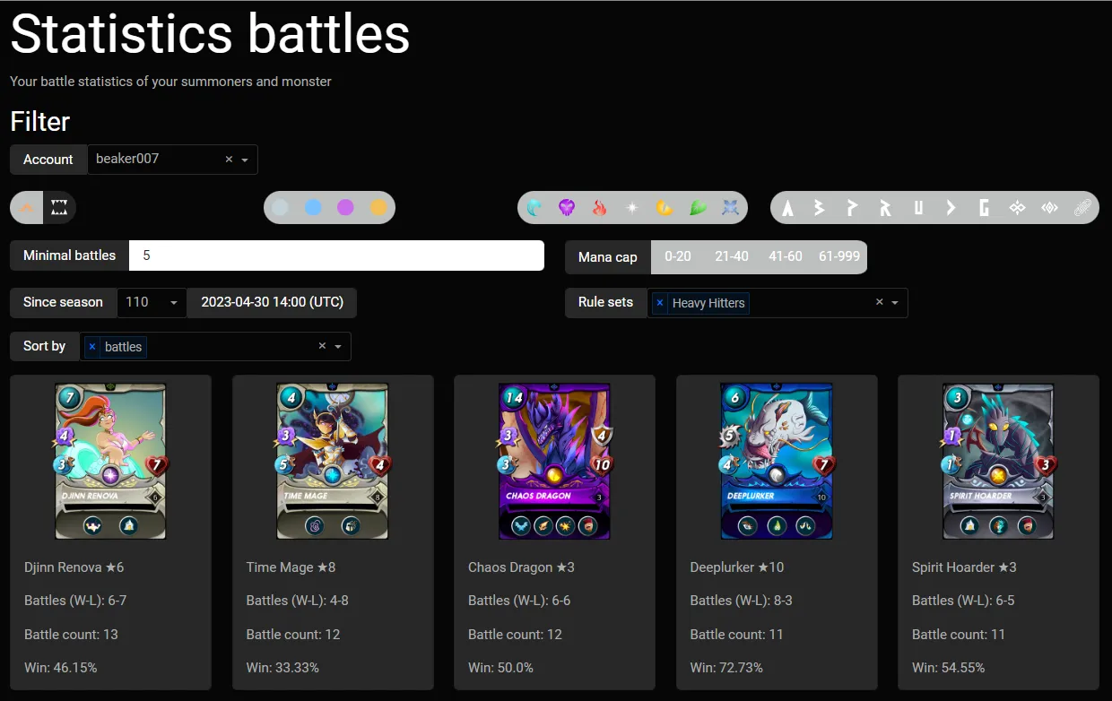Image resolution: width=1112 pixels, height=701 pixels.
Task: Select the Dice edition arrow icon
Action: (951, 208)
